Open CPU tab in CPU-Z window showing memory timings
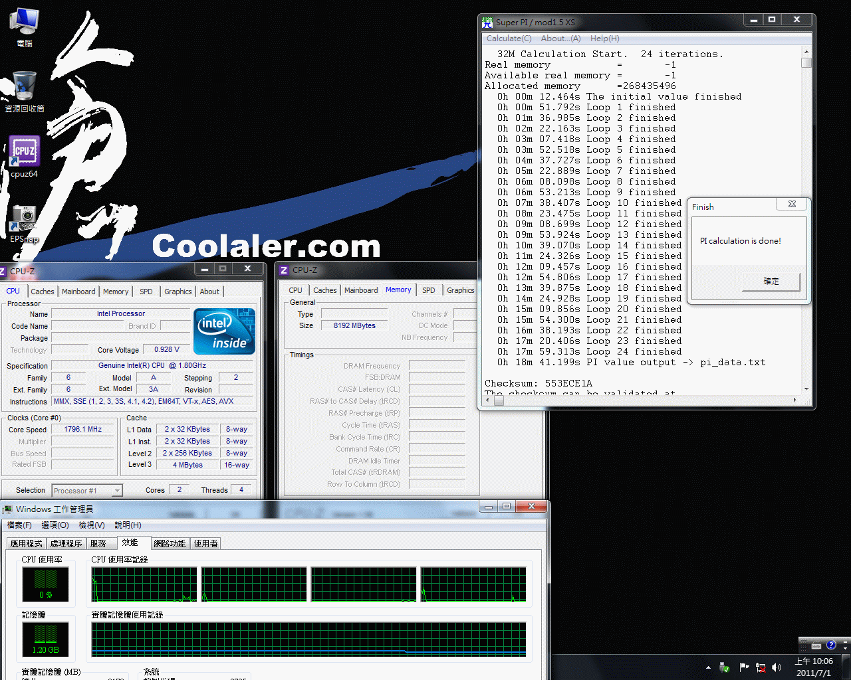This screenshot has width=851, height=680. coord(296,290)
